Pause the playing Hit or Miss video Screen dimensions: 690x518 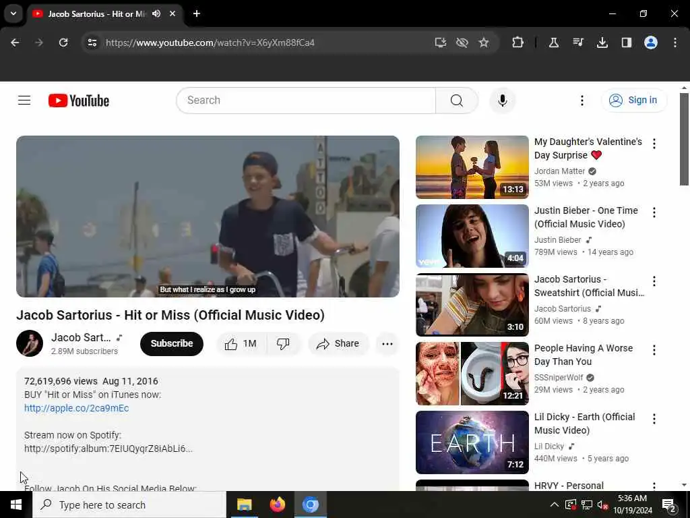(208, 217)
